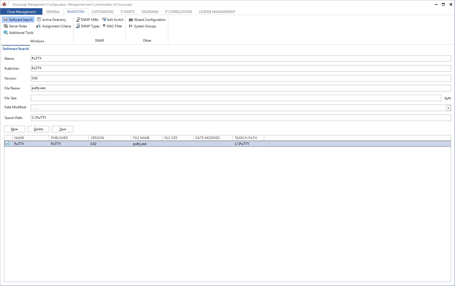Viewport: 455px width, 286px height.
Task: Click the Close Management button
Action: point(21,12)
